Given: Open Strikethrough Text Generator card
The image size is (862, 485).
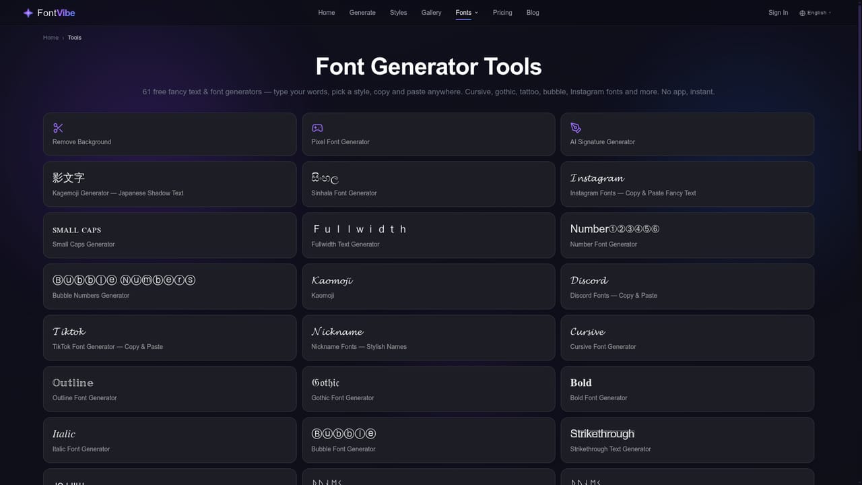Looking at the screenshot, I should point(687,441).
